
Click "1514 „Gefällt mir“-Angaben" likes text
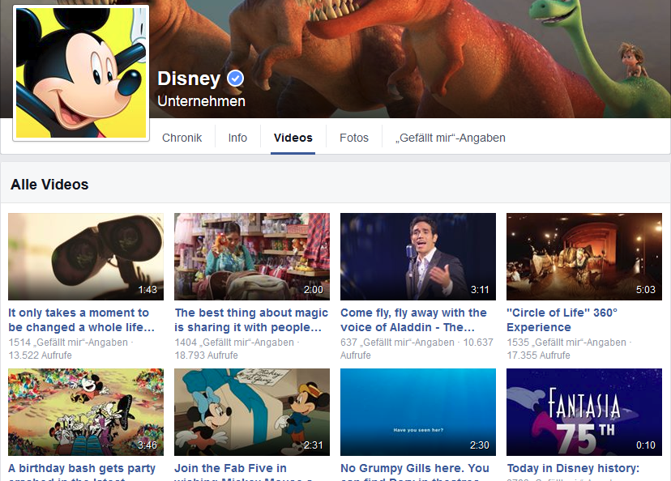68,343
